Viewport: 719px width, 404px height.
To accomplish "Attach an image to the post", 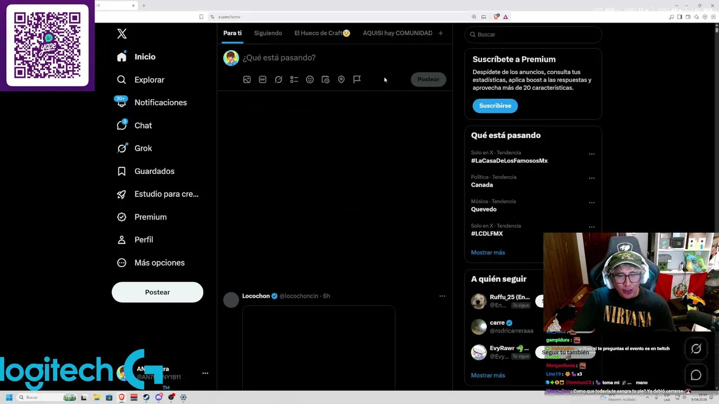I will 247,80.
